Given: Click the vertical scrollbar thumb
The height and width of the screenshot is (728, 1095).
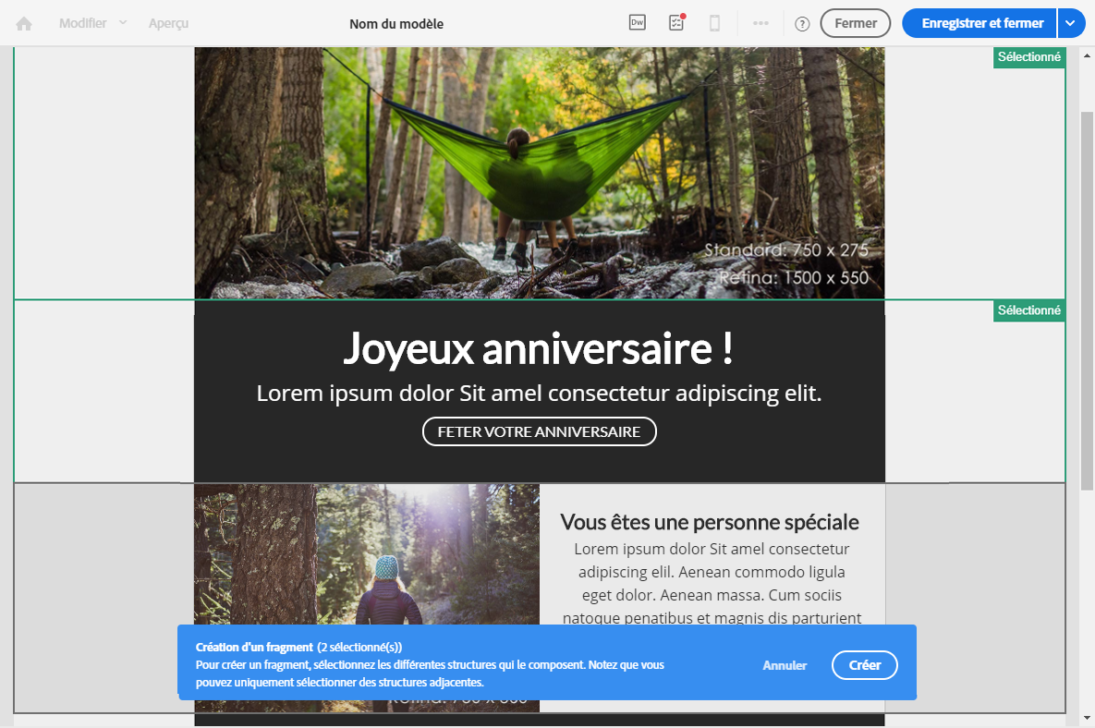Looking at the screenshot, I should point(1088,300).
